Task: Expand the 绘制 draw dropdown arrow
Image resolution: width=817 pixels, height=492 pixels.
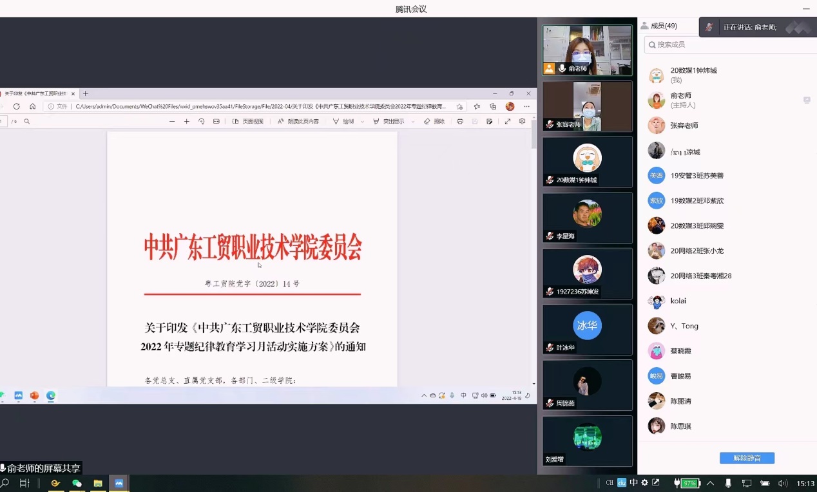Action: pos(362,122)
